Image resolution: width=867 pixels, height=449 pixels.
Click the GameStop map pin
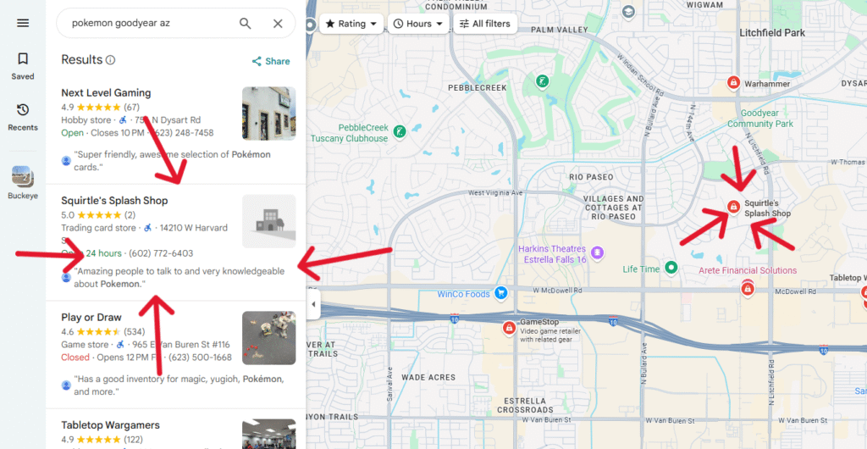[x=509, y=328]
